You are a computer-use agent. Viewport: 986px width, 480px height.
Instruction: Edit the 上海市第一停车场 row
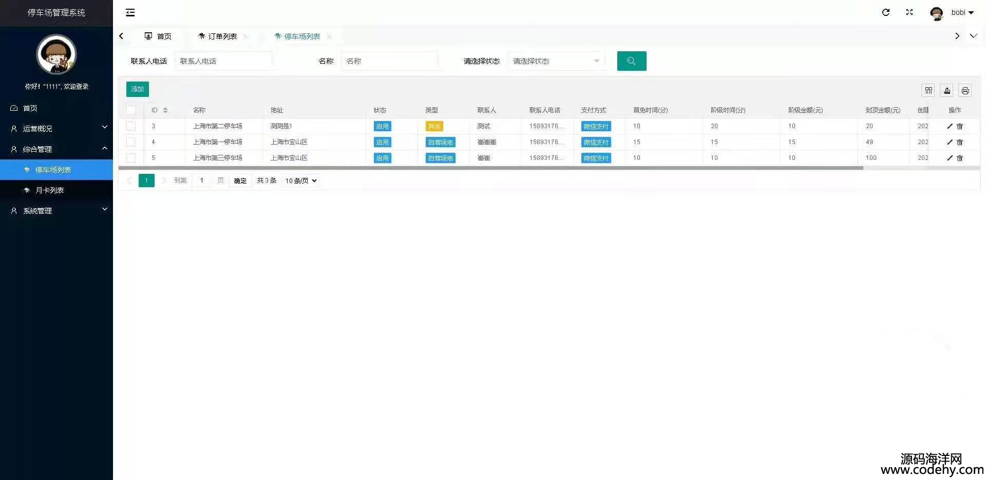(950, 142)
